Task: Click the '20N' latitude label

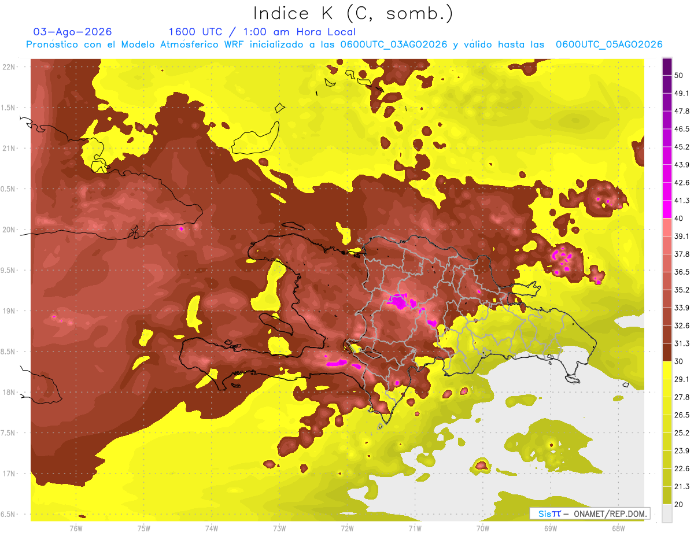Action: (x=9, y=230)
